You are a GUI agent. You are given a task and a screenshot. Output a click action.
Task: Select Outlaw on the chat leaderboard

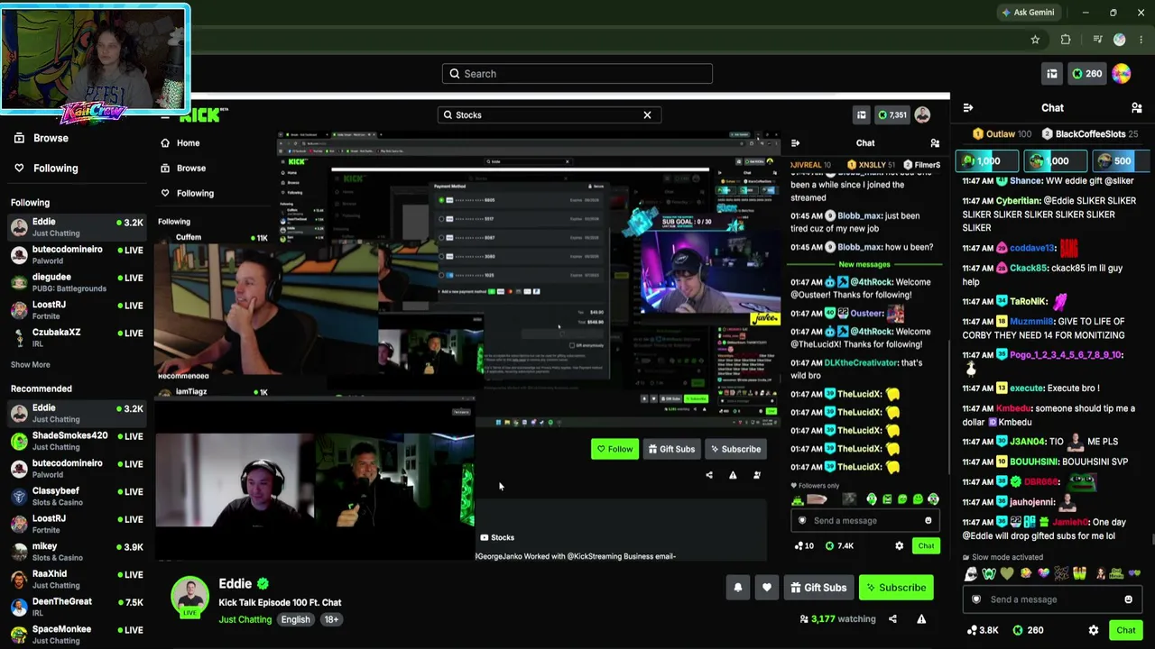tap(1001, 134)
